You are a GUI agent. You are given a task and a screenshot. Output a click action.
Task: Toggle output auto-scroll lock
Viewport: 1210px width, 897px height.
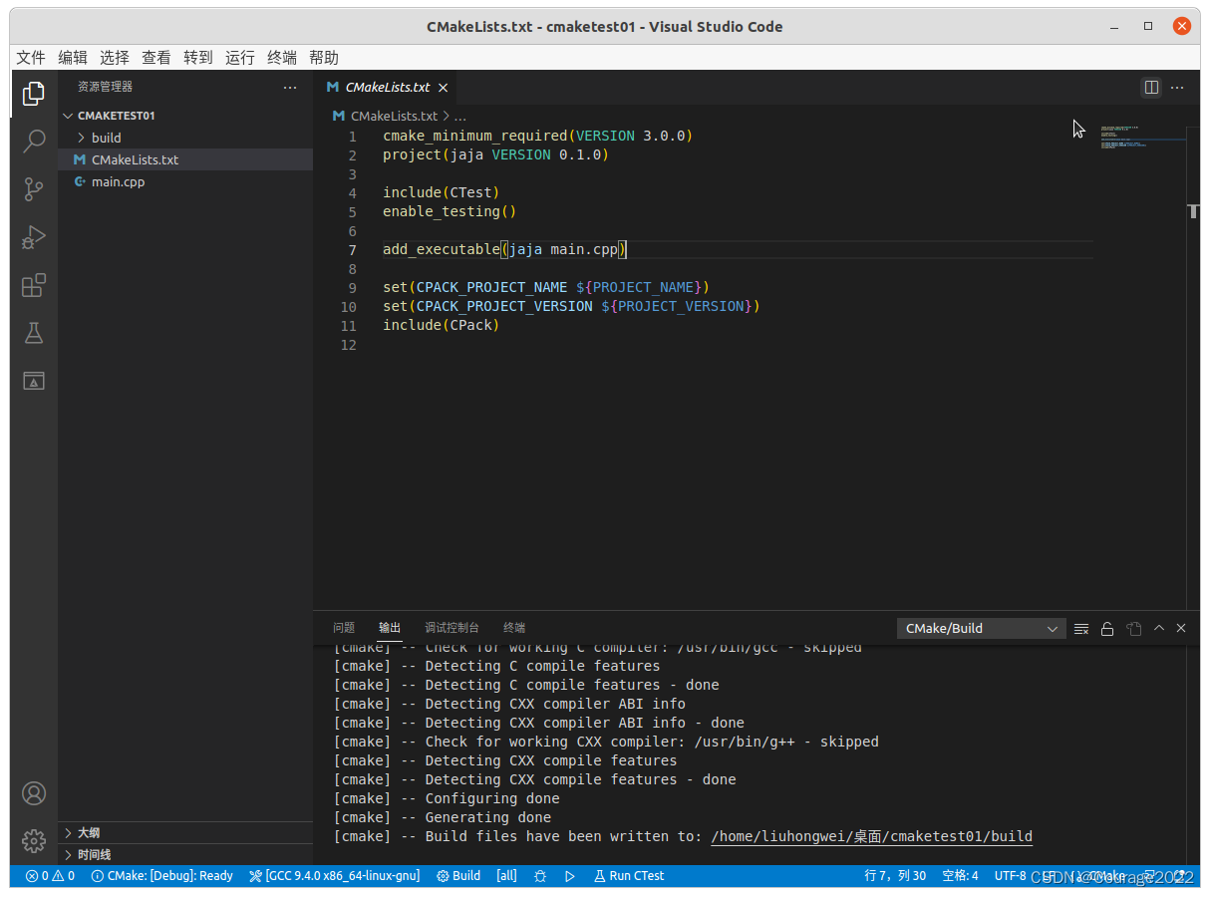[1106, 629]
